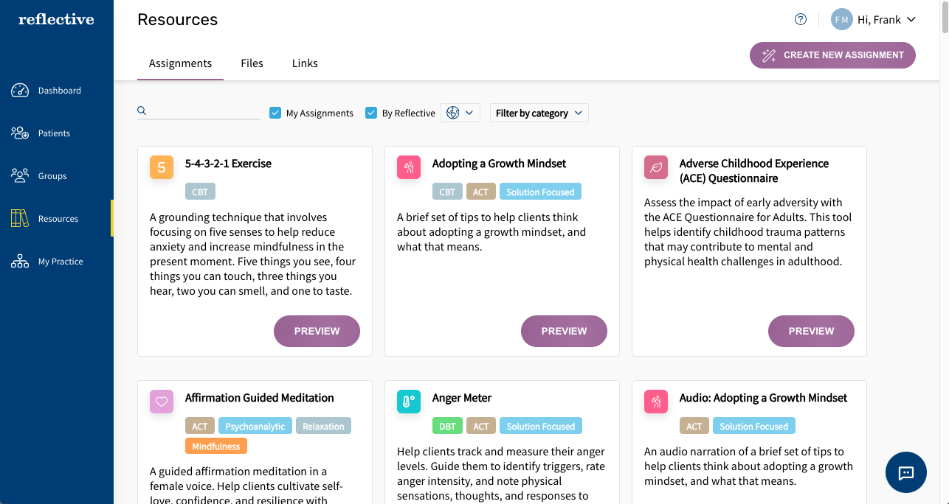
Task: Open the My Practice hierarchy icon
Action: pos(19,262)
